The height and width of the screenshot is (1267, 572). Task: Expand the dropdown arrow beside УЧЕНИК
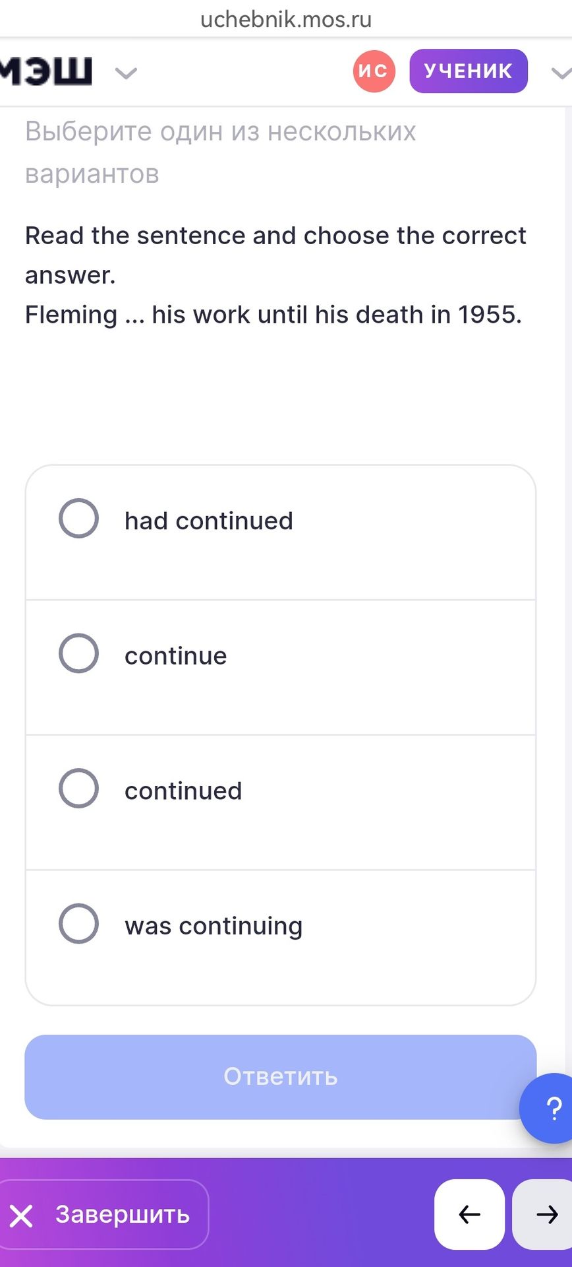point(561,73)
